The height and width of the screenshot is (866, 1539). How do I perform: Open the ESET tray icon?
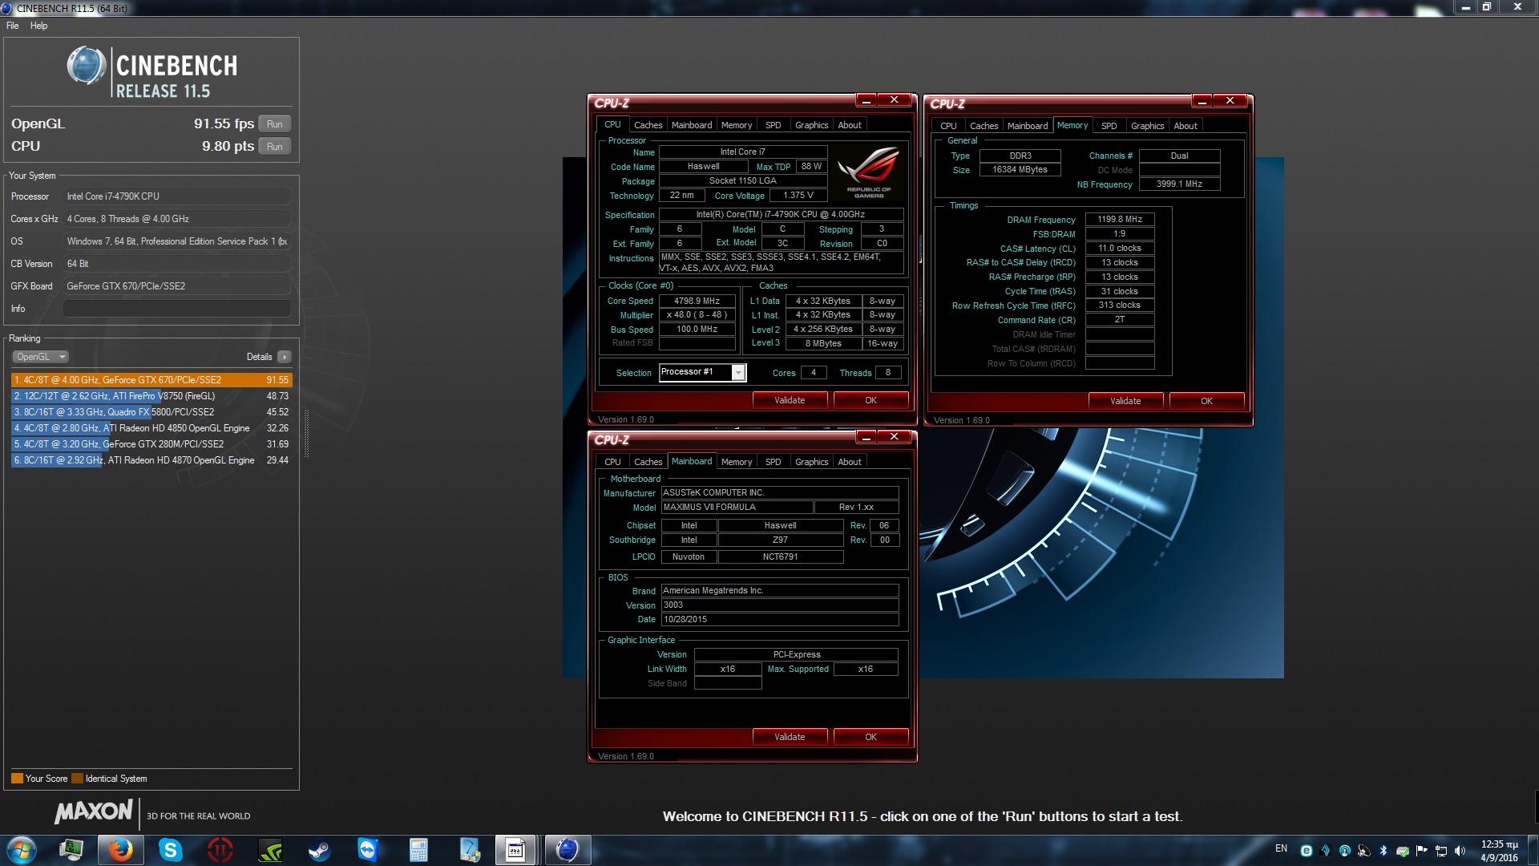(1307, 851)
